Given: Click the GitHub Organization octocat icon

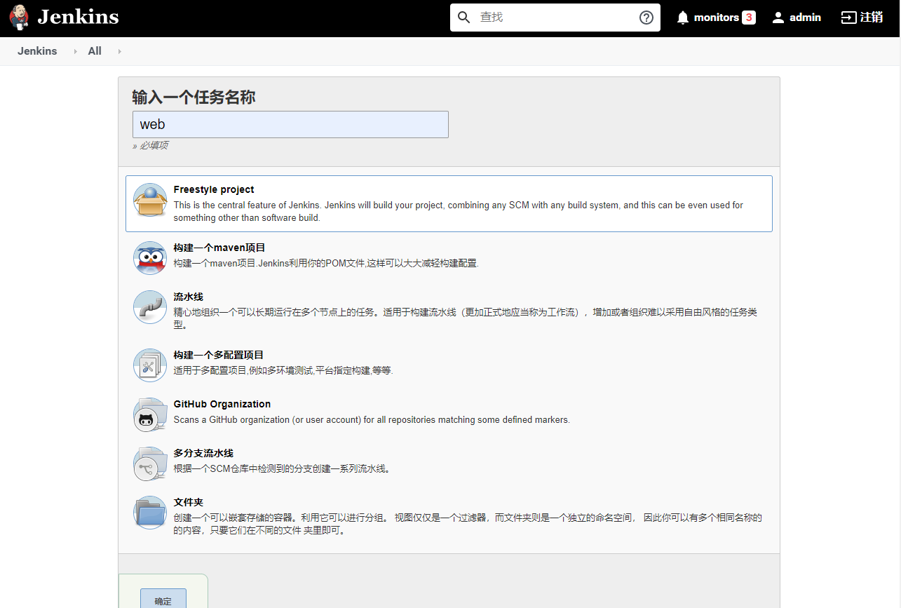Looking at the screenshot, I should tap(149, 414).
